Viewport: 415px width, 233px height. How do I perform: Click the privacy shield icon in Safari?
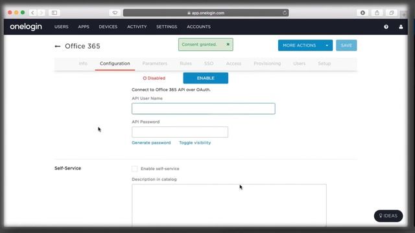click(115, 13)
